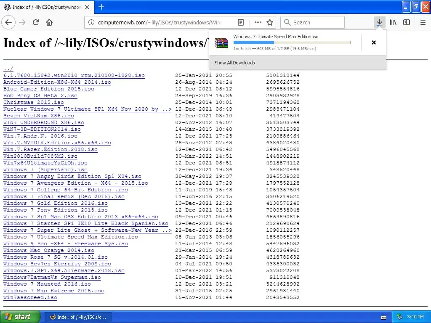Go back to the previous page
This screenshot has height=323, width=431.
[8, 23]
